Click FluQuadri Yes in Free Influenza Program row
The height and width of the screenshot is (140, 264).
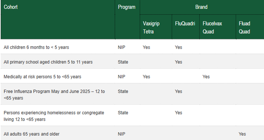[x=179, y=92]
